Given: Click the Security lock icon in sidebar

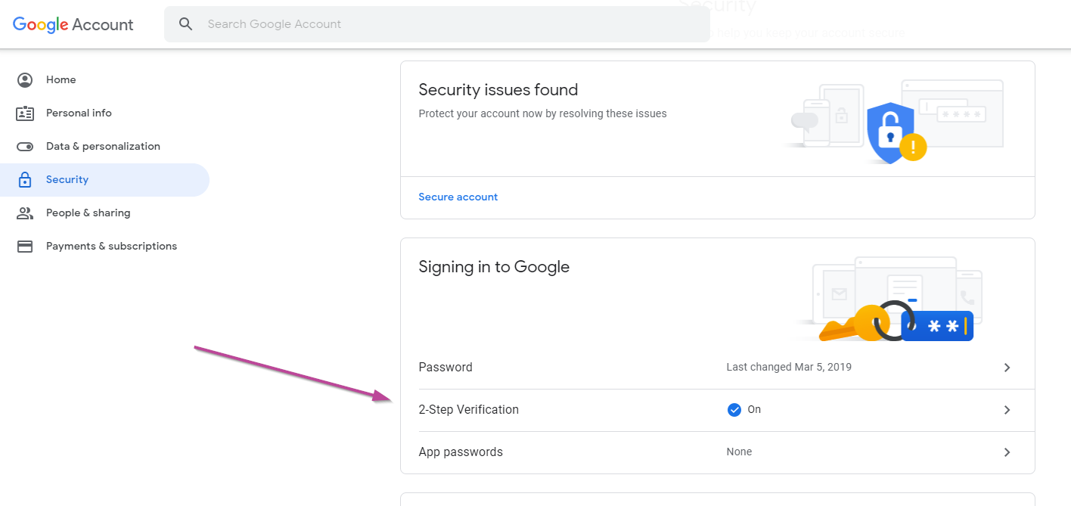Looking at the screenshot, I should 25,180.
